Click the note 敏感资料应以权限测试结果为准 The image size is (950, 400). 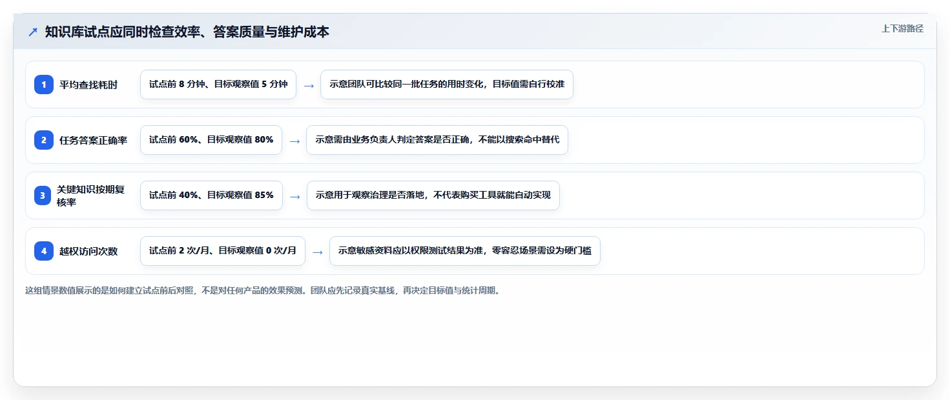pos(465,251)
